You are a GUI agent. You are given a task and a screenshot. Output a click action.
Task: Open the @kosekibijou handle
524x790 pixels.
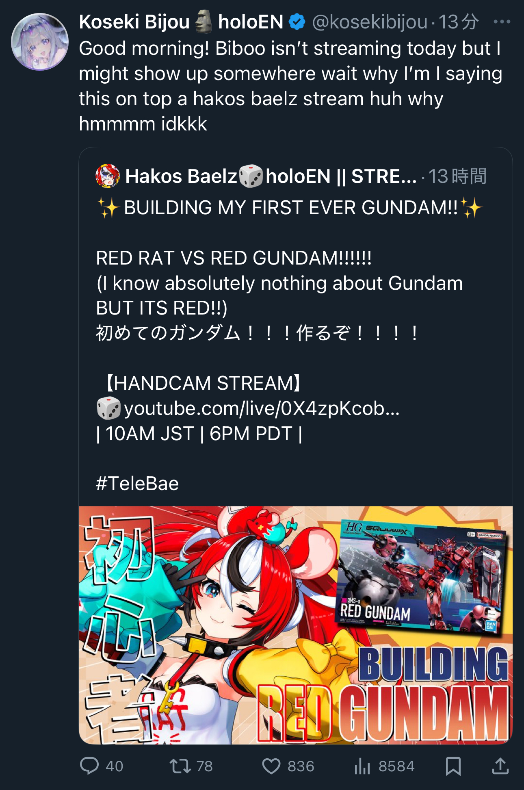point(370,22)
